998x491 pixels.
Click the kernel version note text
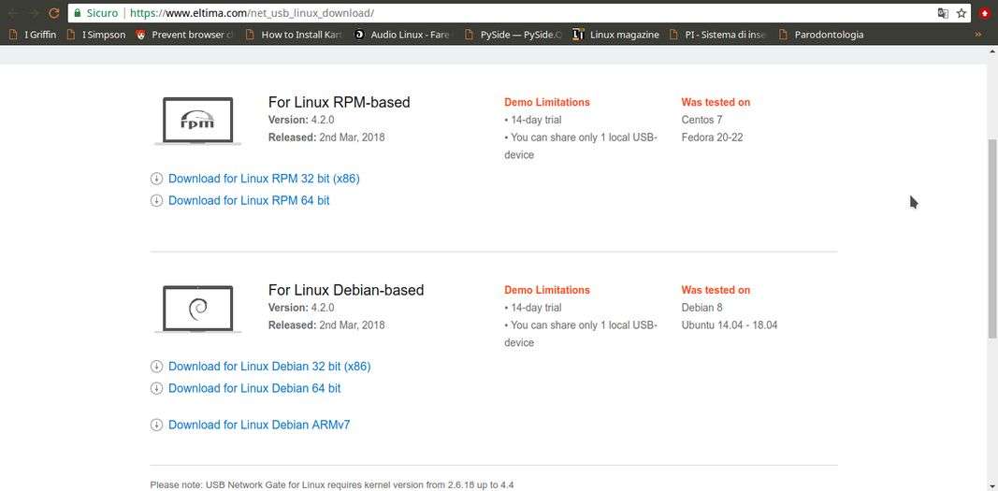click(332, 484)
